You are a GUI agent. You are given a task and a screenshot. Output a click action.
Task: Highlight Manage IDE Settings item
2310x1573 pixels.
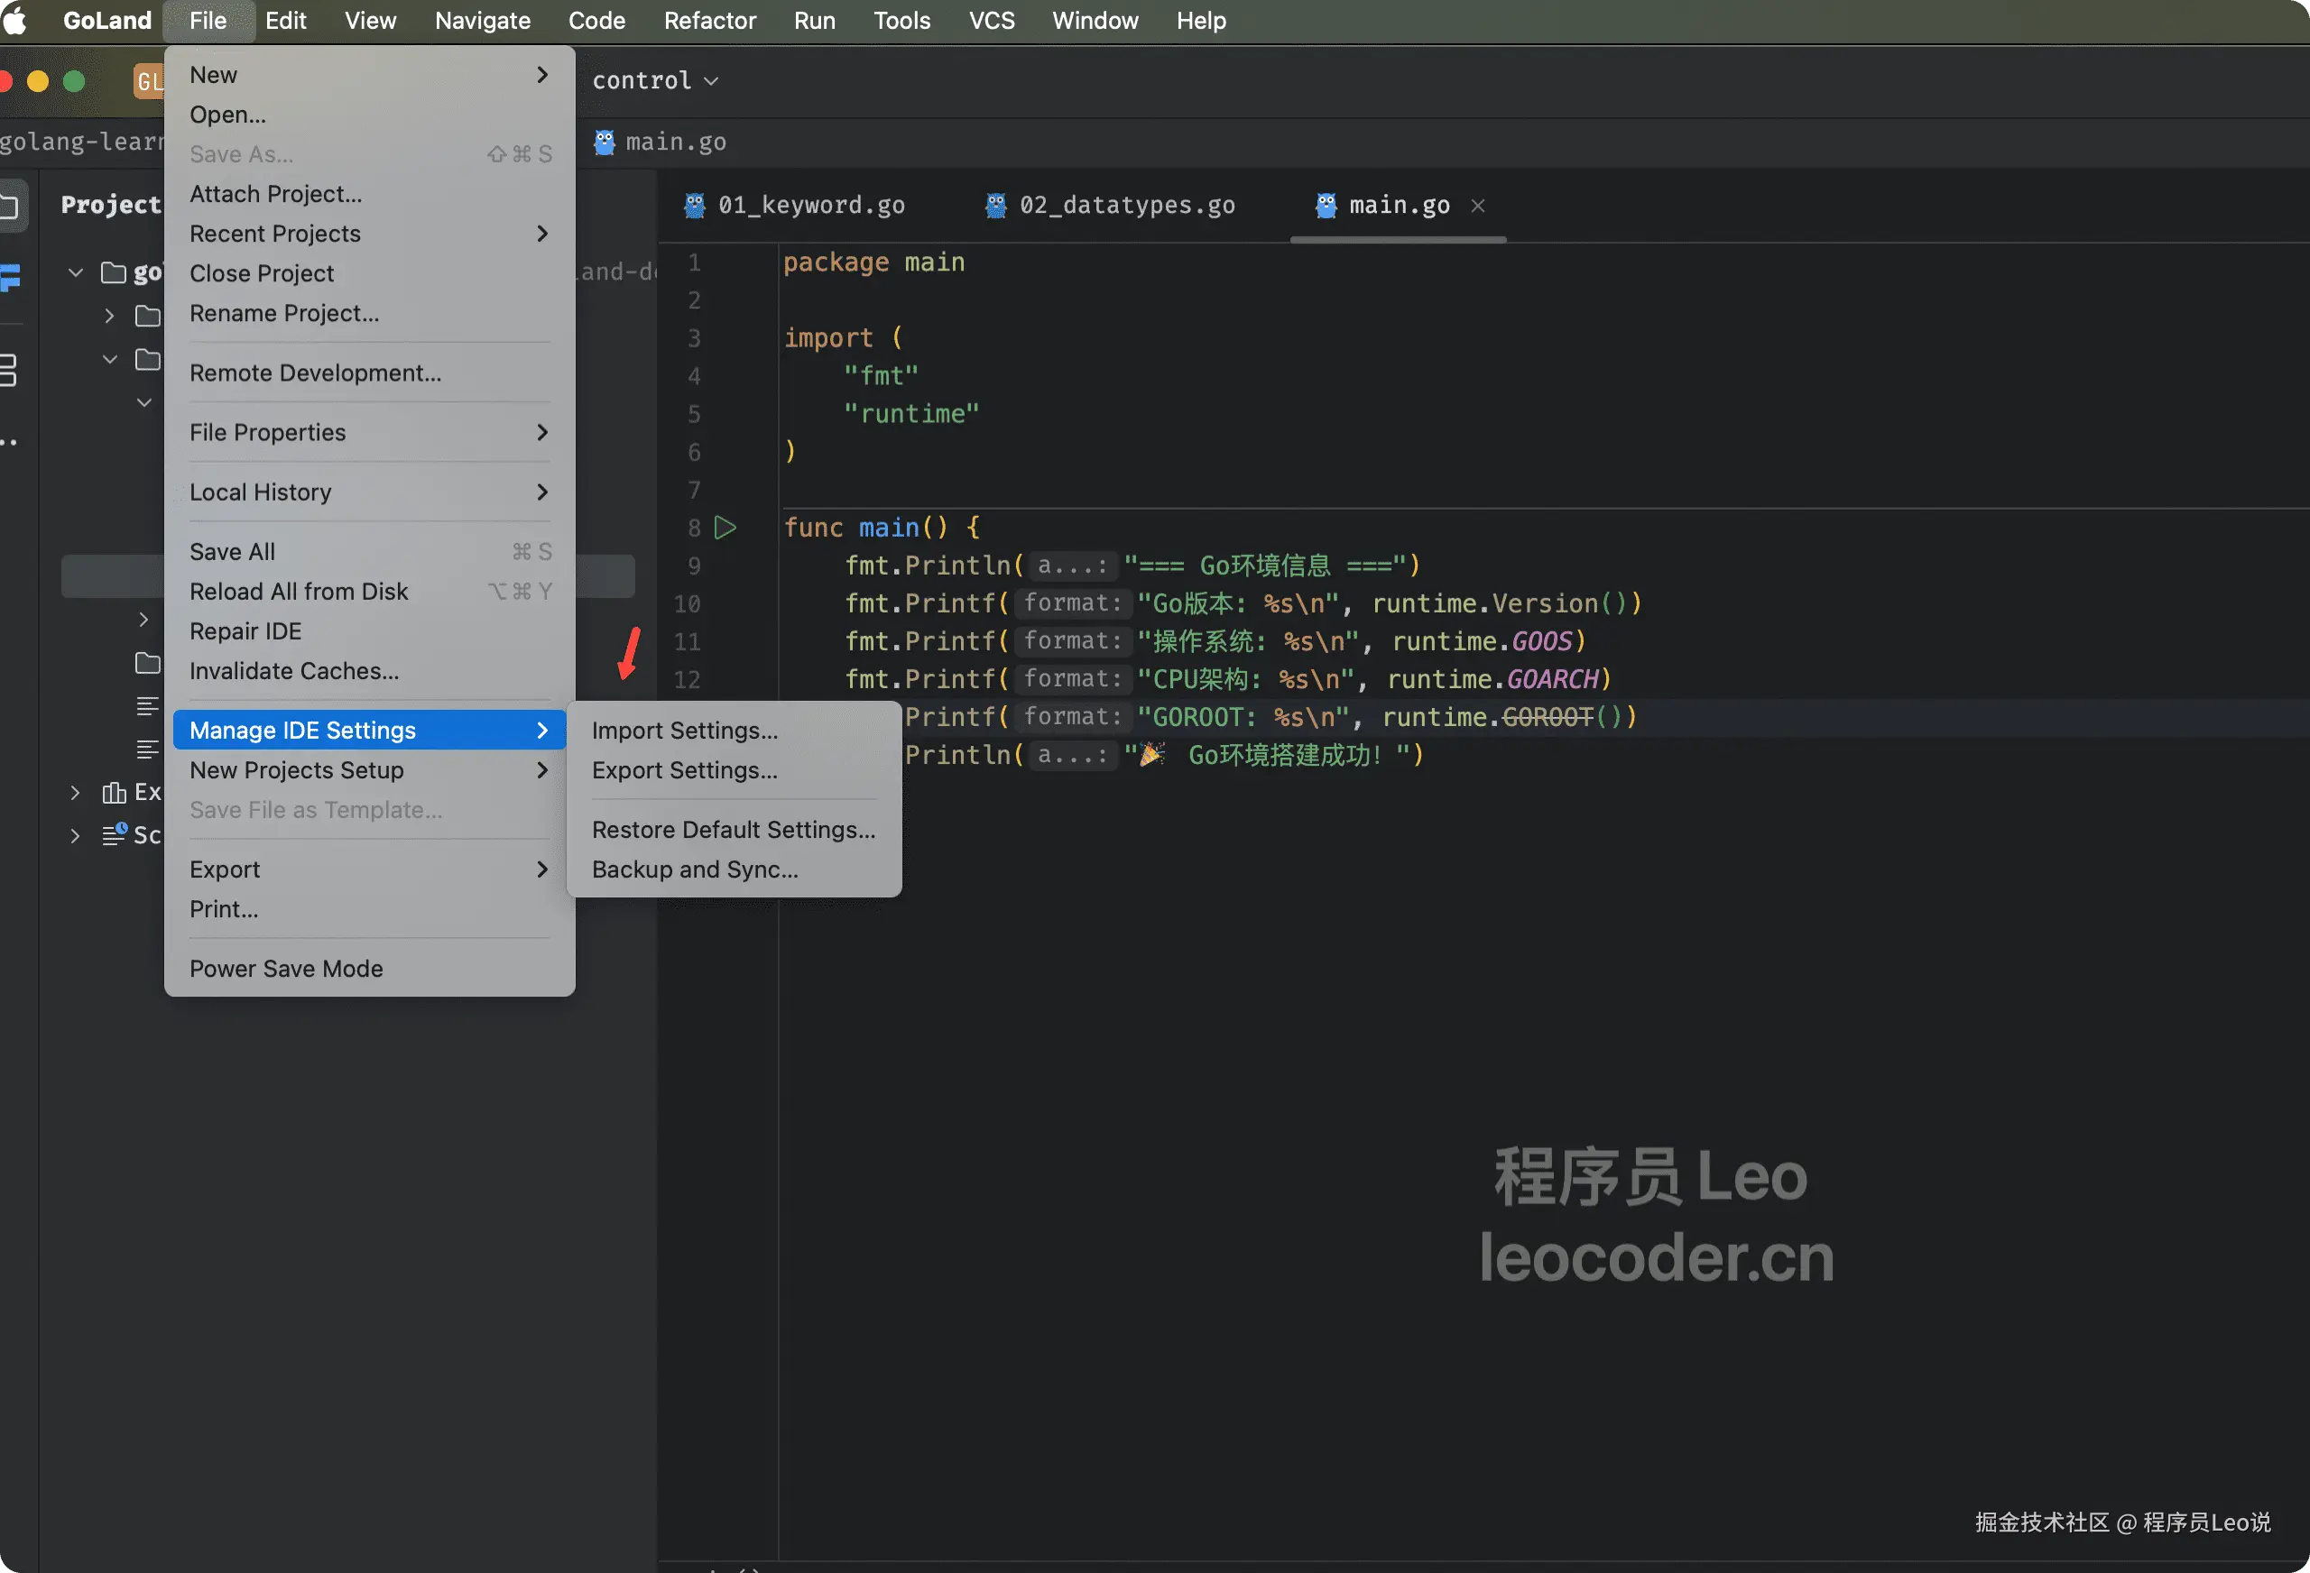point(369,731)
